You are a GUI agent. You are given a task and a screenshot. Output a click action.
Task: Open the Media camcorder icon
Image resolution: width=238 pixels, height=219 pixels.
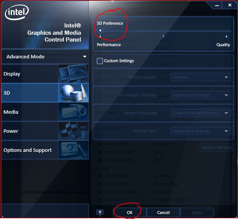73,112
